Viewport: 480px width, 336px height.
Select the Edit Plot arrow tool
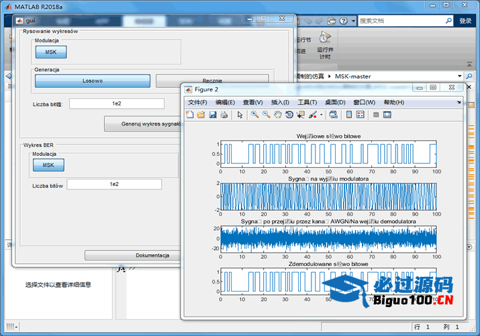coord(240,115)
